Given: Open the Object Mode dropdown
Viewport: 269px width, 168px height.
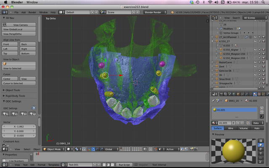Looking at the screenshot, I should point(54,149).
